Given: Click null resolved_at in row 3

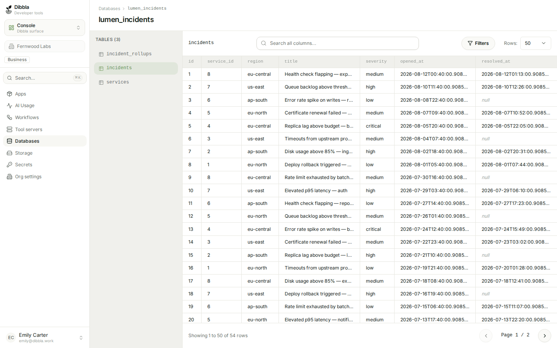Looking at the screenshot, I should (485, 100).
